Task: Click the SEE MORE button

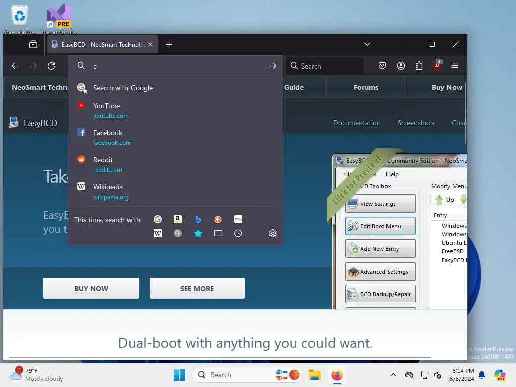Action: click(x=197, y=288)
